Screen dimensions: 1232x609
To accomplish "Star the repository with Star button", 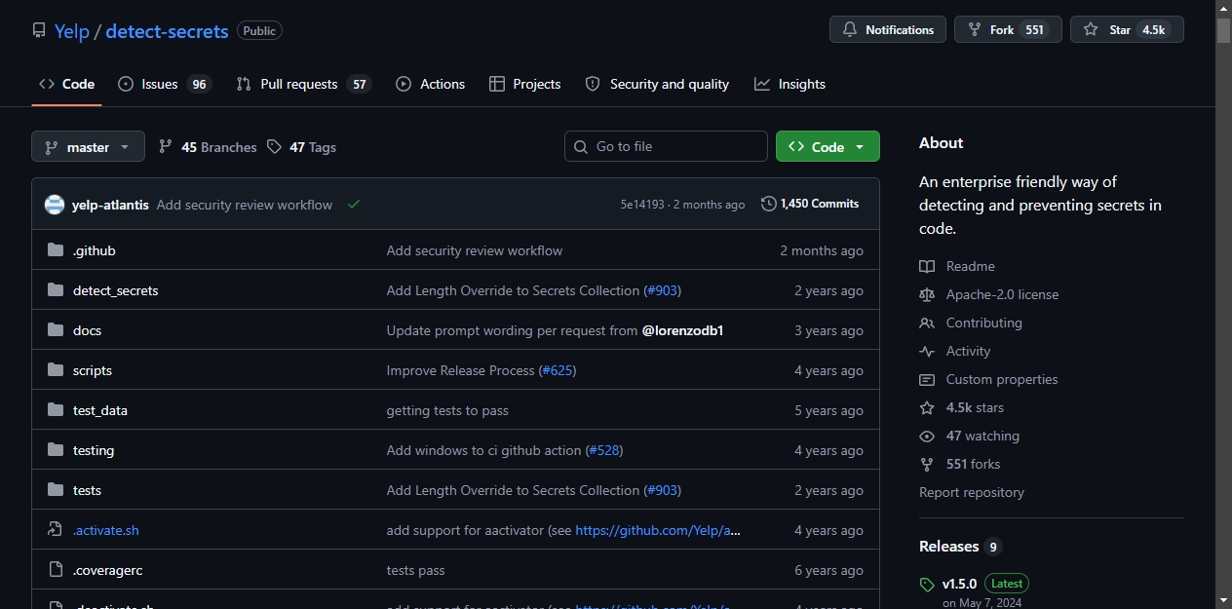I will pyautogui.click(x=1127, y=29).
